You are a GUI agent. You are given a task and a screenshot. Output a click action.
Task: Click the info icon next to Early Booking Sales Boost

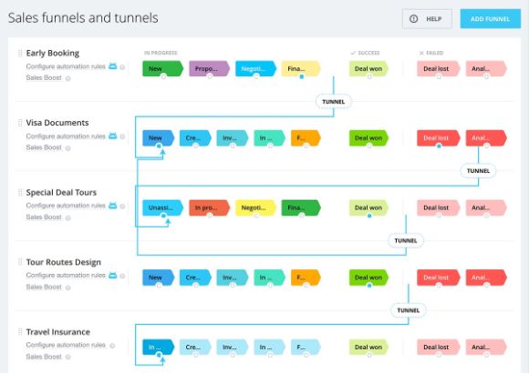(67, 78)
